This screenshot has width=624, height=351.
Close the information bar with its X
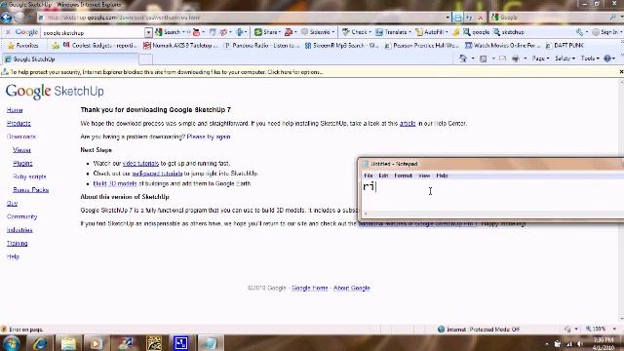[x=621, y=72]
